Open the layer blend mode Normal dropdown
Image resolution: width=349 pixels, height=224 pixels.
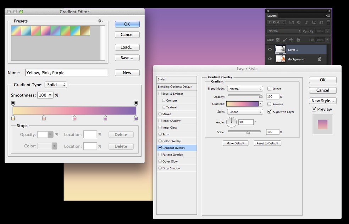[x=284, y=31]
